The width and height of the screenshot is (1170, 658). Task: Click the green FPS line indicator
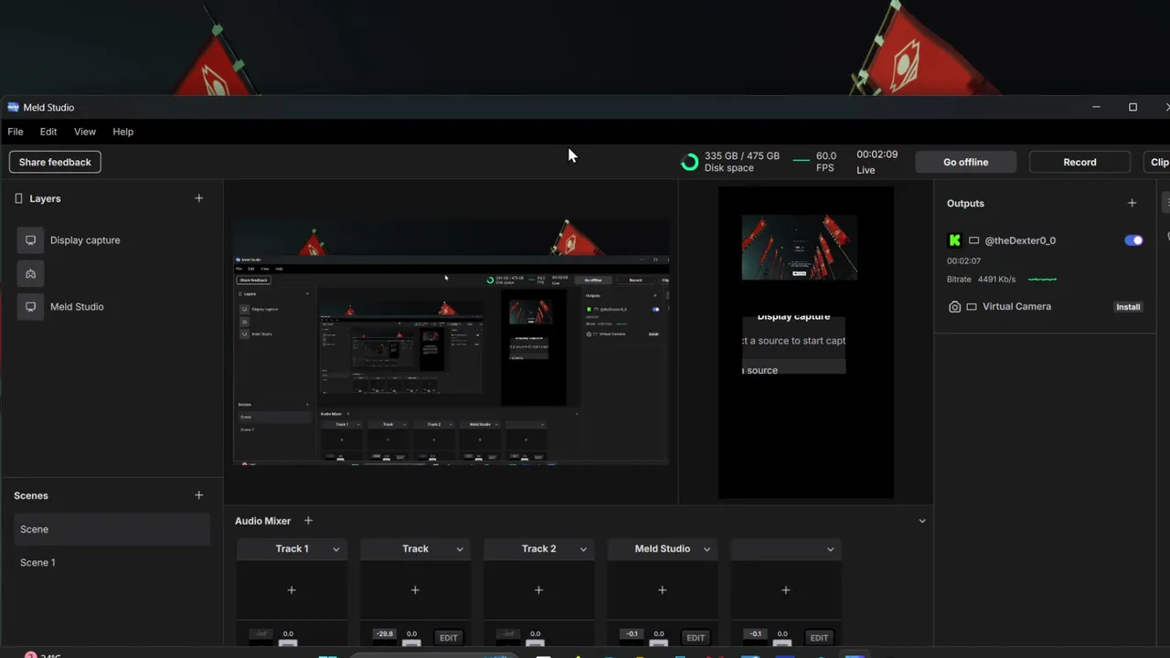tap(802, 161)
